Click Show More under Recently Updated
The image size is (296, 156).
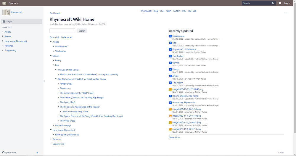pyautogui.click(x=175, y=137)
